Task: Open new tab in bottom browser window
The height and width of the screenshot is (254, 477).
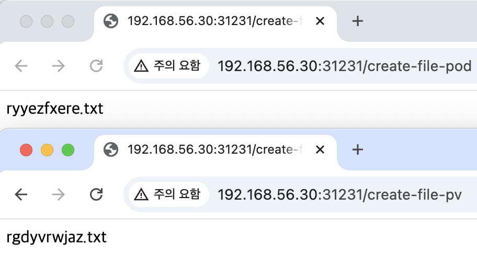Action: coord(357,149)
